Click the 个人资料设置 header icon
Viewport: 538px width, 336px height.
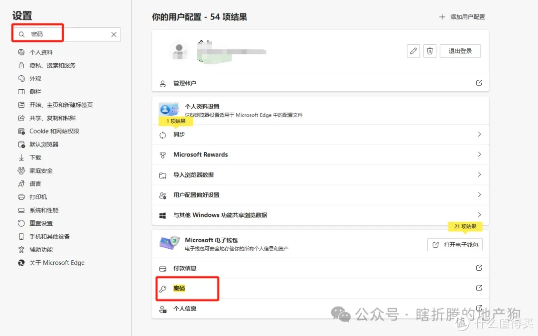(168, 110)
